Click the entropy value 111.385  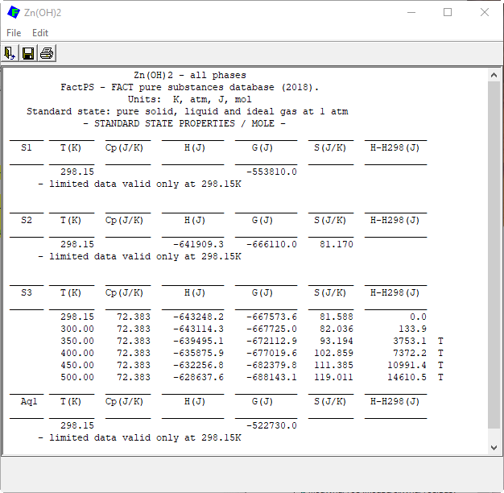coord(333,365)
